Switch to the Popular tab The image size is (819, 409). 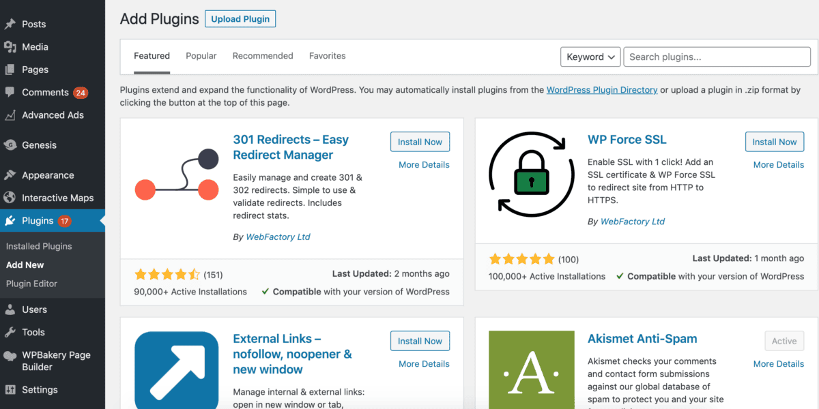pyautogui.click(x=201, y=56)
